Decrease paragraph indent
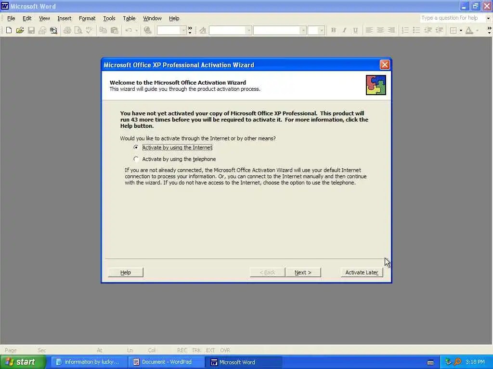493x369 pixels. tap(428, 30)
